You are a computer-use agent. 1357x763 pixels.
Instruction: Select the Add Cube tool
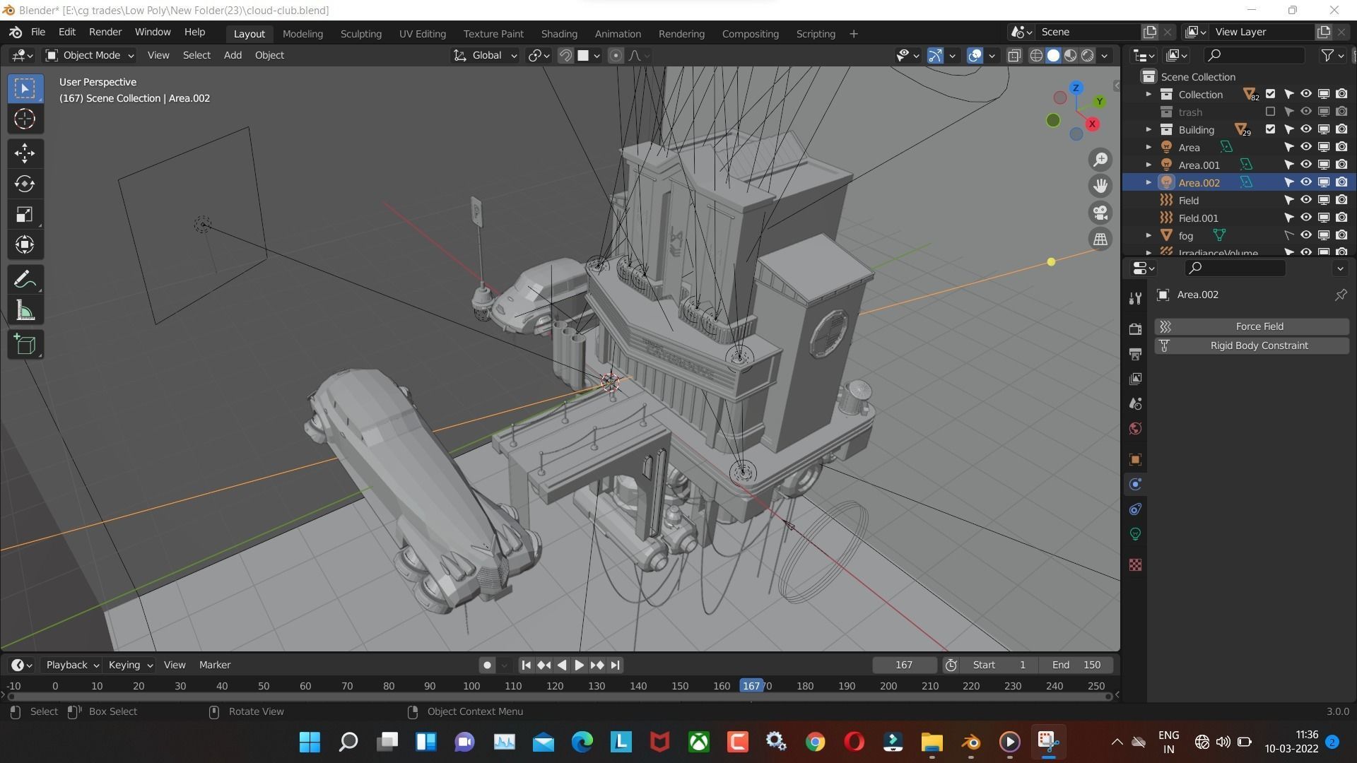coord(25,345)
